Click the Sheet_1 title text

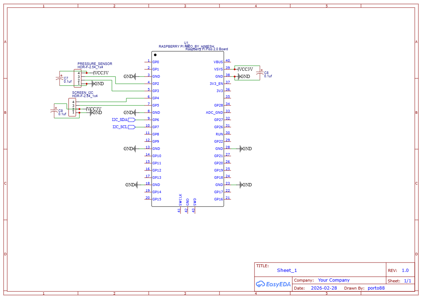286,270
